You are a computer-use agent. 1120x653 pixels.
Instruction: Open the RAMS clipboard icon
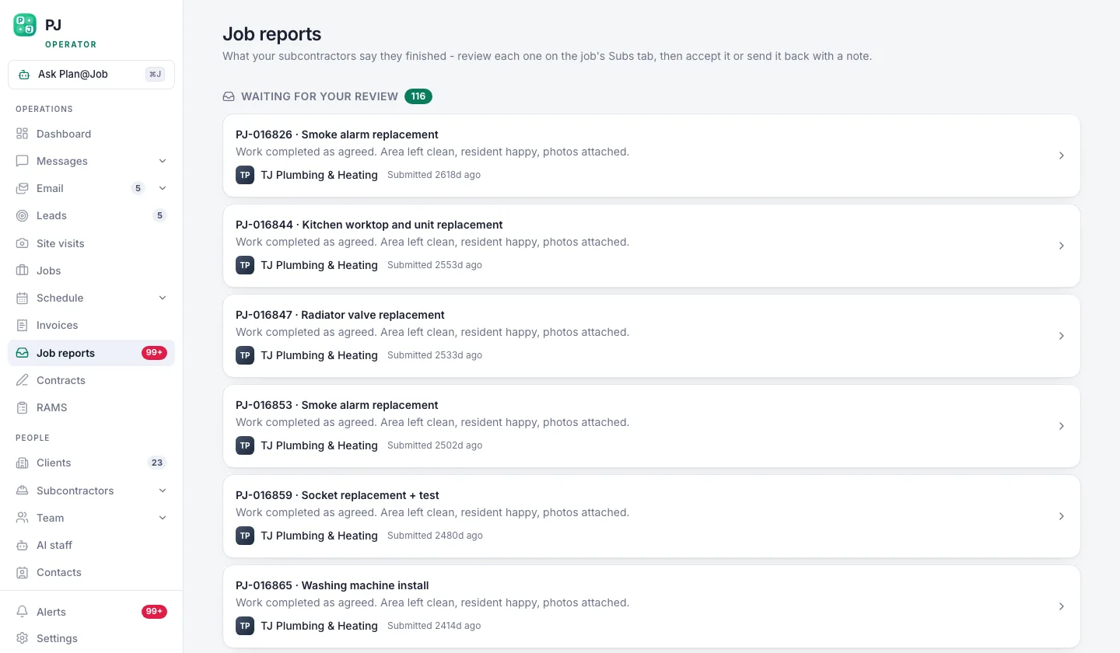click(x=23, y=407)
